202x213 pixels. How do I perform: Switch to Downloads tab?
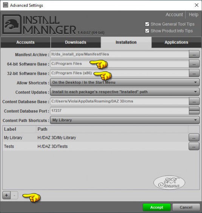[x=76, y=42]
